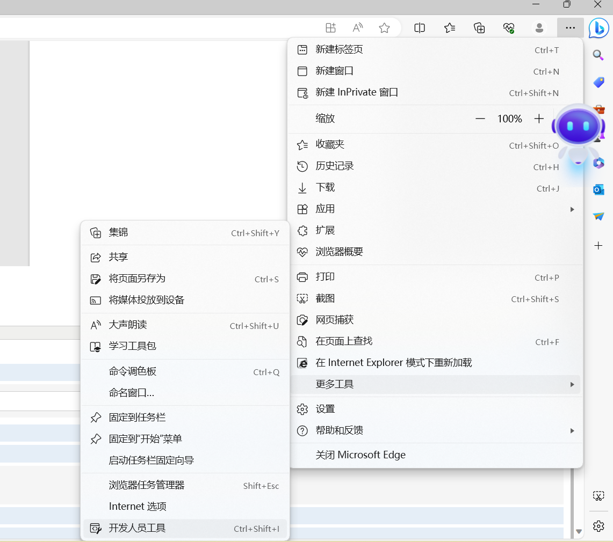Launch 启动任务栏固定向导
613x542 pixels.
coord(185,460)
